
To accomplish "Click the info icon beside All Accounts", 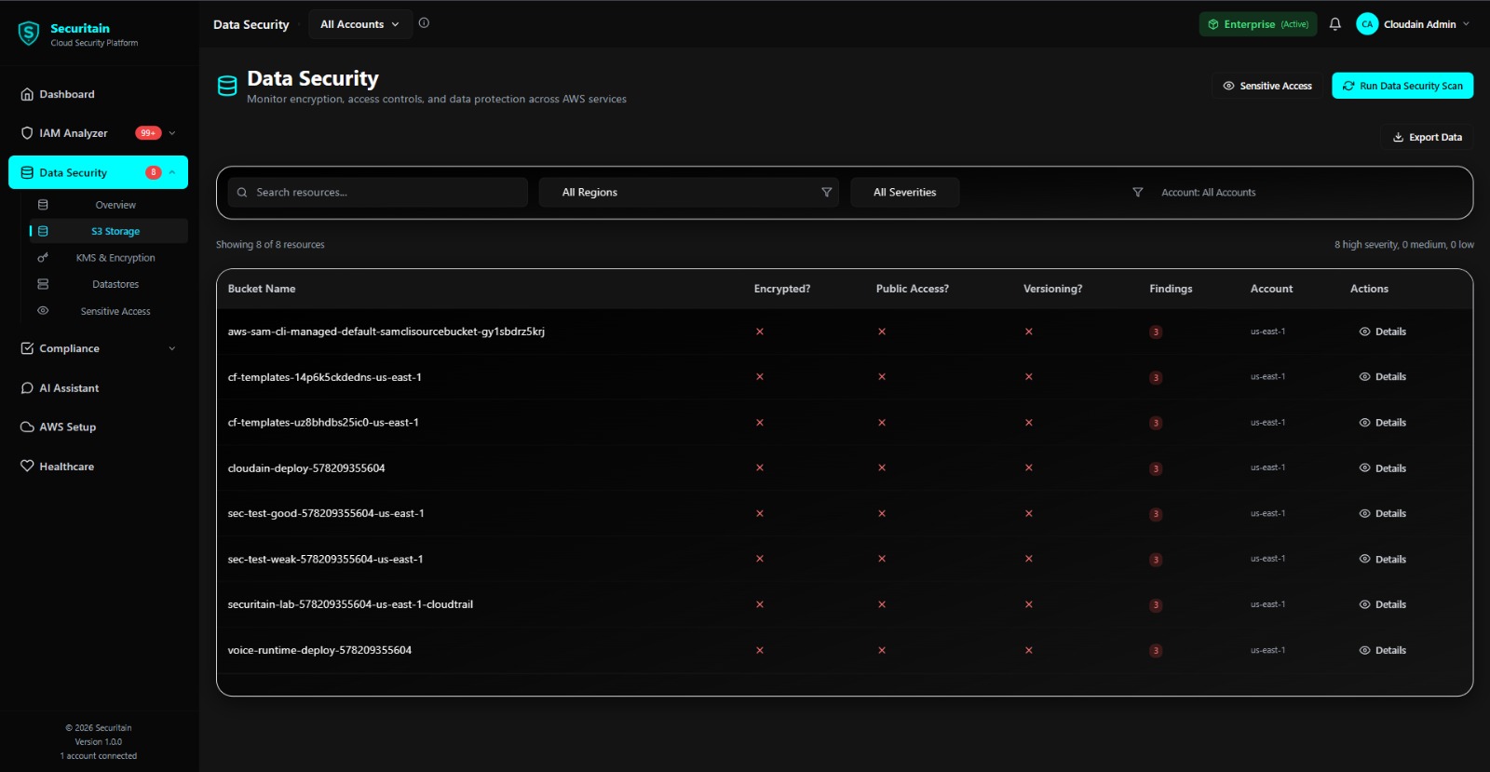I will pyautogui.click(x=424, y=23).
